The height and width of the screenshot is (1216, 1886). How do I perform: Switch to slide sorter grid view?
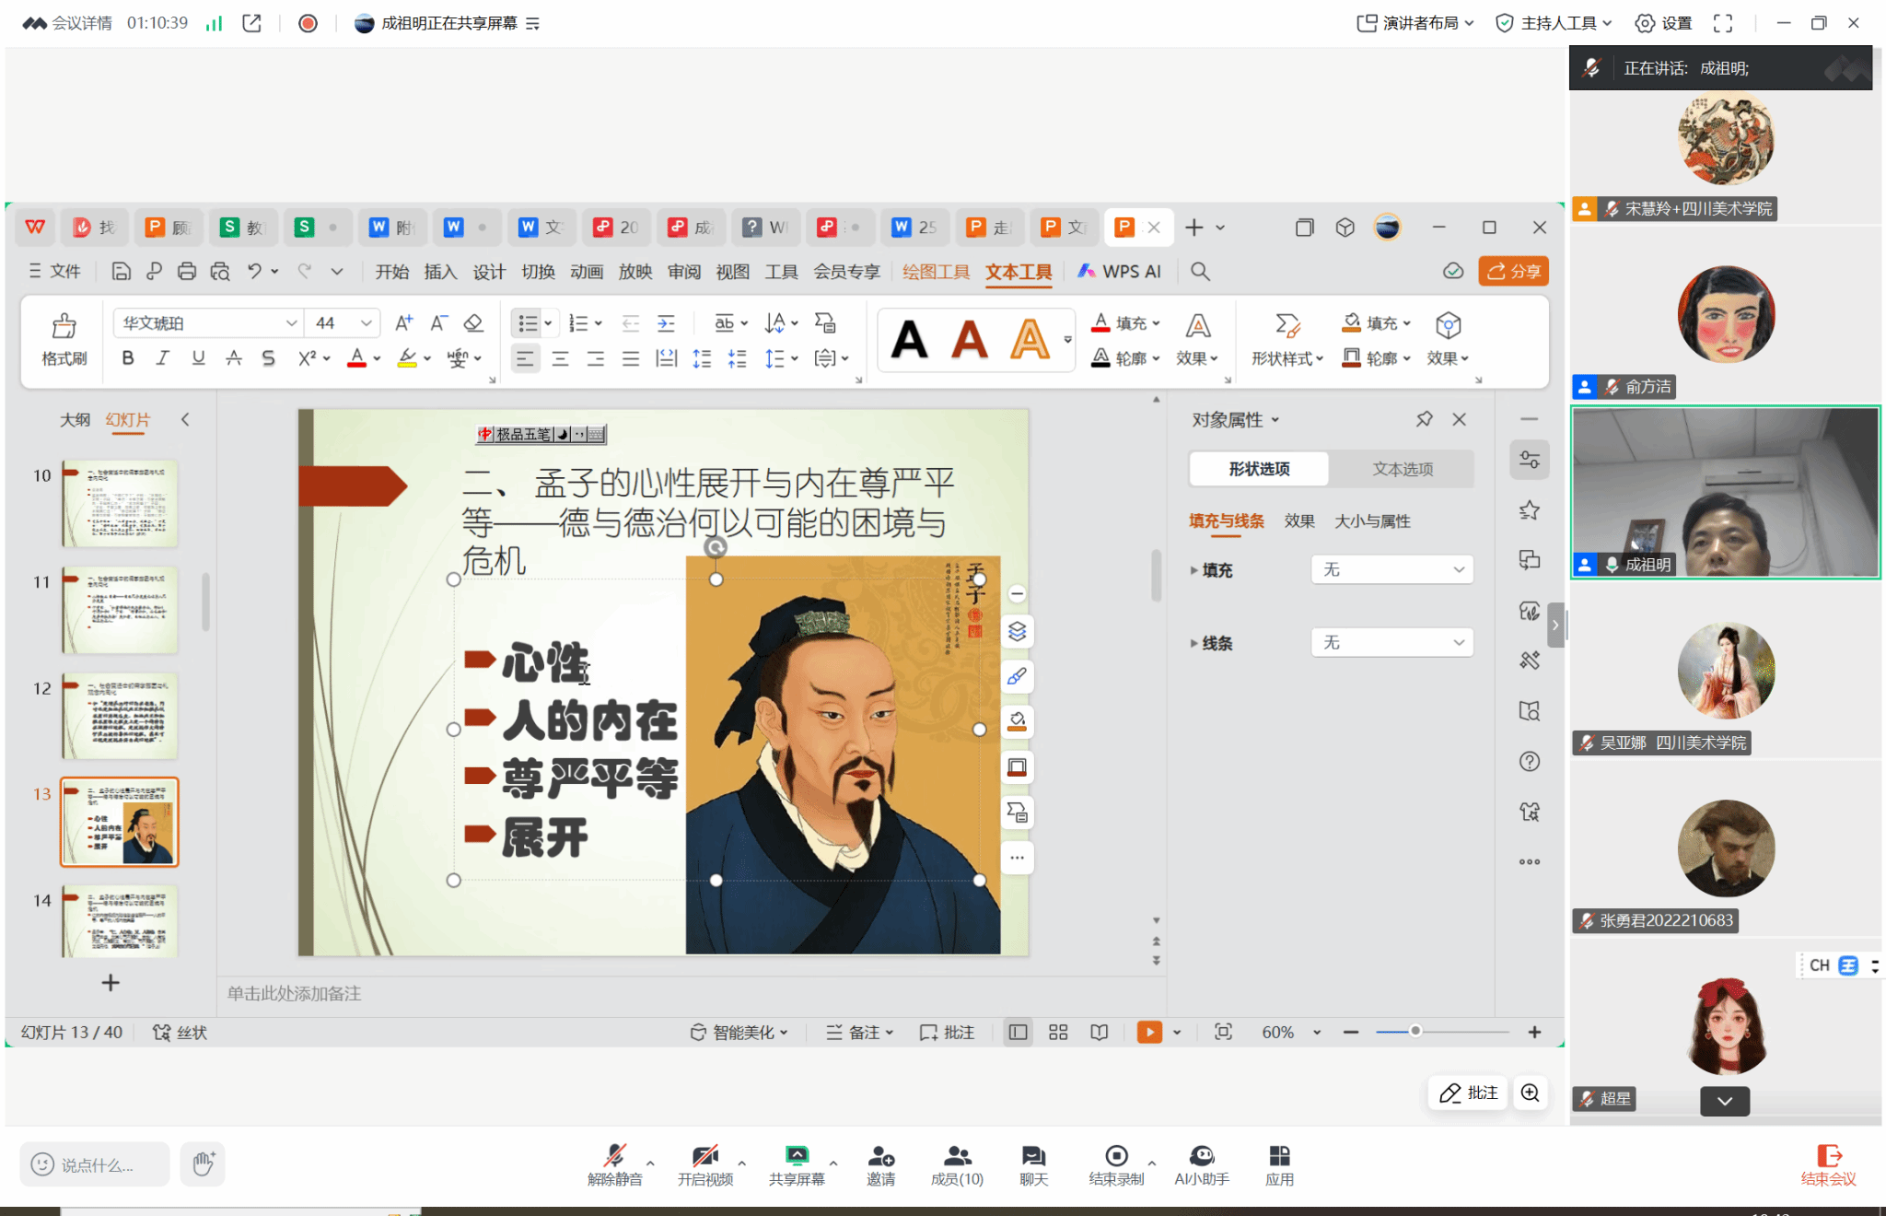coord(1058,1033)
